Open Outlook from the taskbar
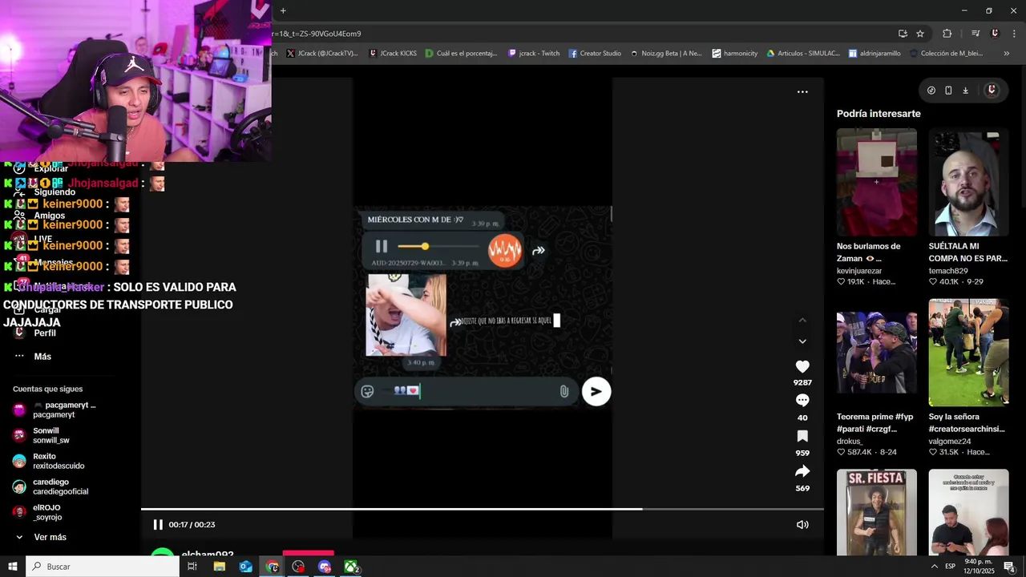This screenshot has height=577, width=1026. [x=245, y=567]
